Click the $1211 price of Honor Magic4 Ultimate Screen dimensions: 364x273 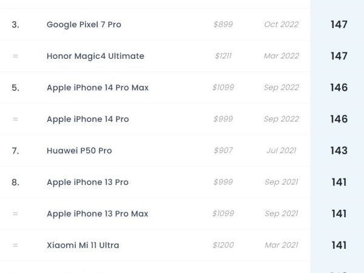pos(223,56)
